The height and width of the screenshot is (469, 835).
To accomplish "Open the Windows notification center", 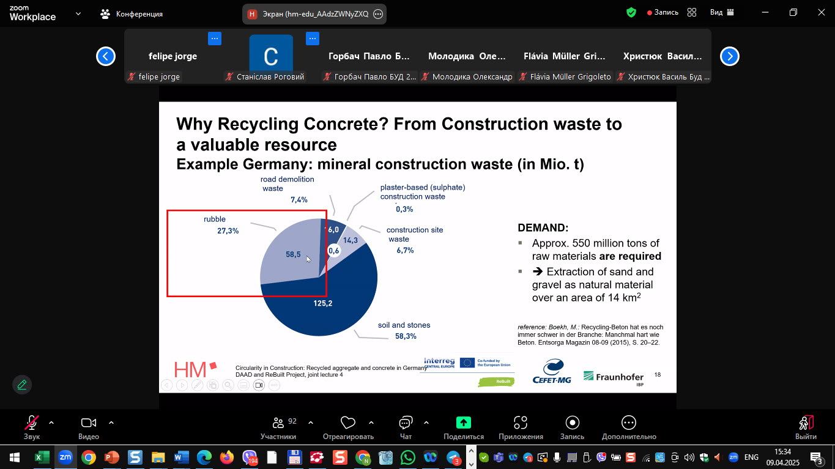I will point(815,457).
